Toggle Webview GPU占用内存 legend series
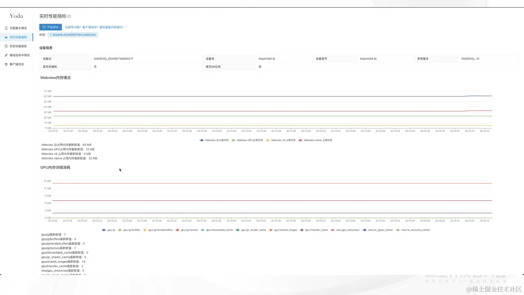Viewport: 524px width, 295px height. [x=247, y=140]
